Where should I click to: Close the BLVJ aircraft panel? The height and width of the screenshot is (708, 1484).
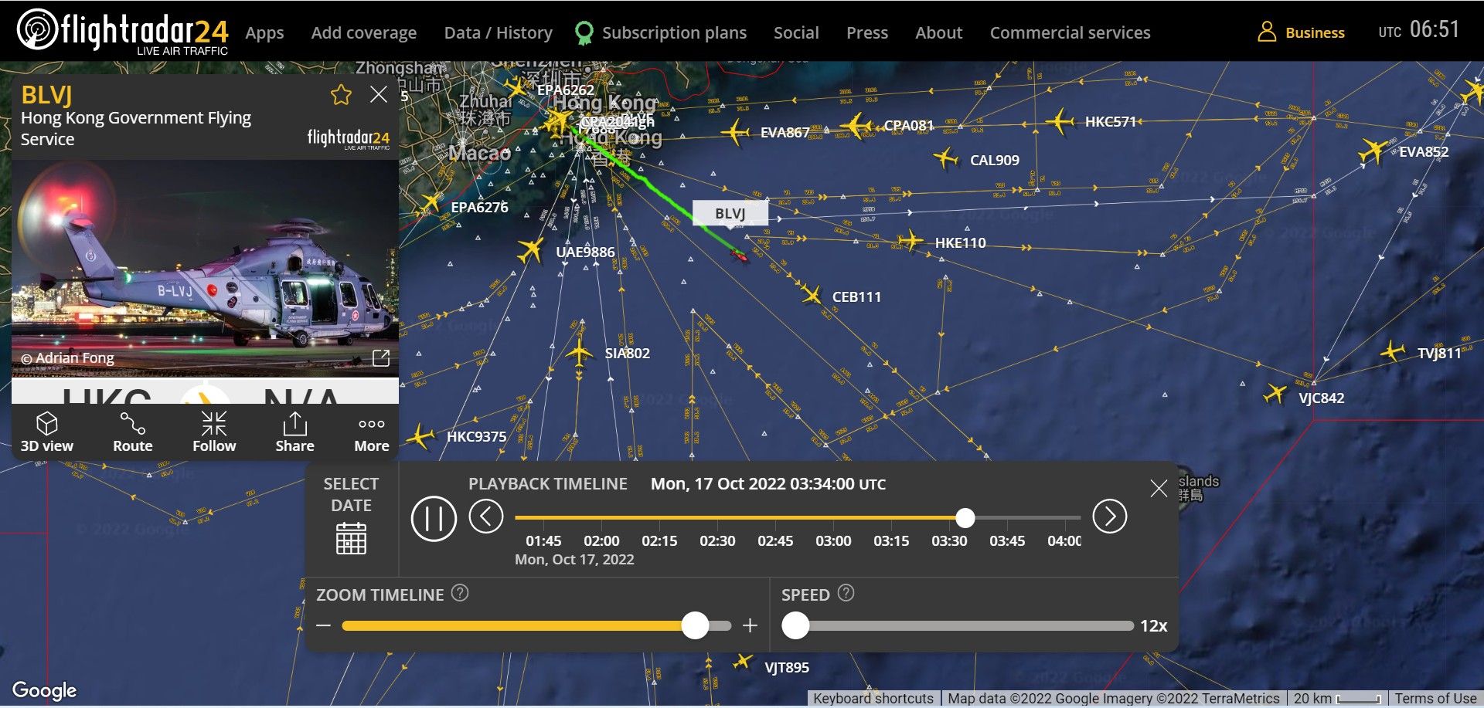(x=379, y=94)
